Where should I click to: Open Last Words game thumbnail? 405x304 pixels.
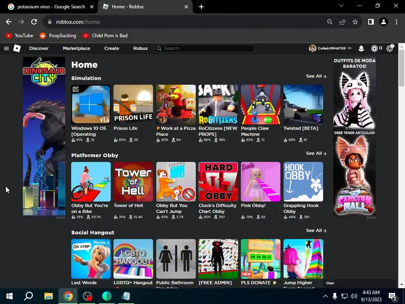tap(91, 259)
